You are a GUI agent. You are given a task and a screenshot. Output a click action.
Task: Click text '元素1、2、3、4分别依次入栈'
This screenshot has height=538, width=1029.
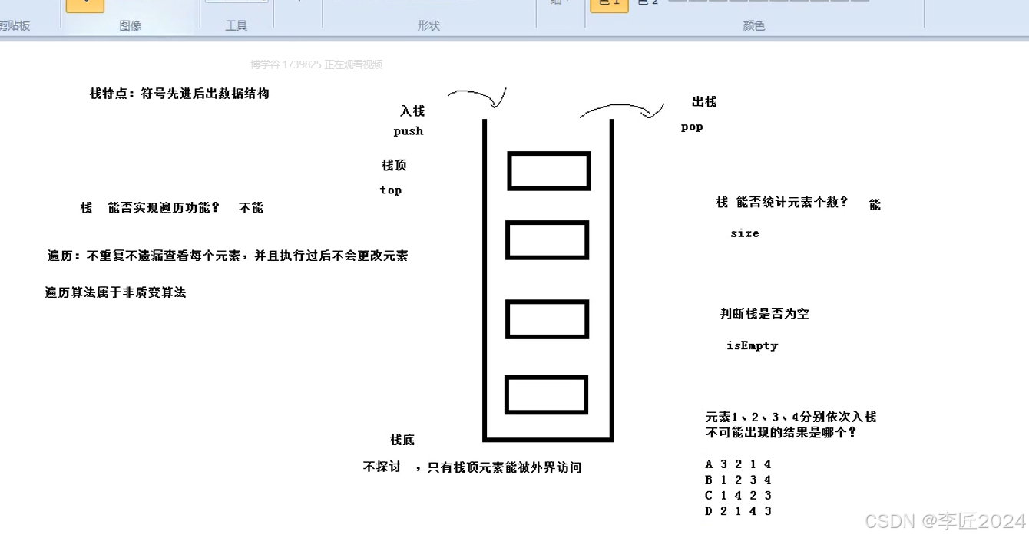coord(791,417)
